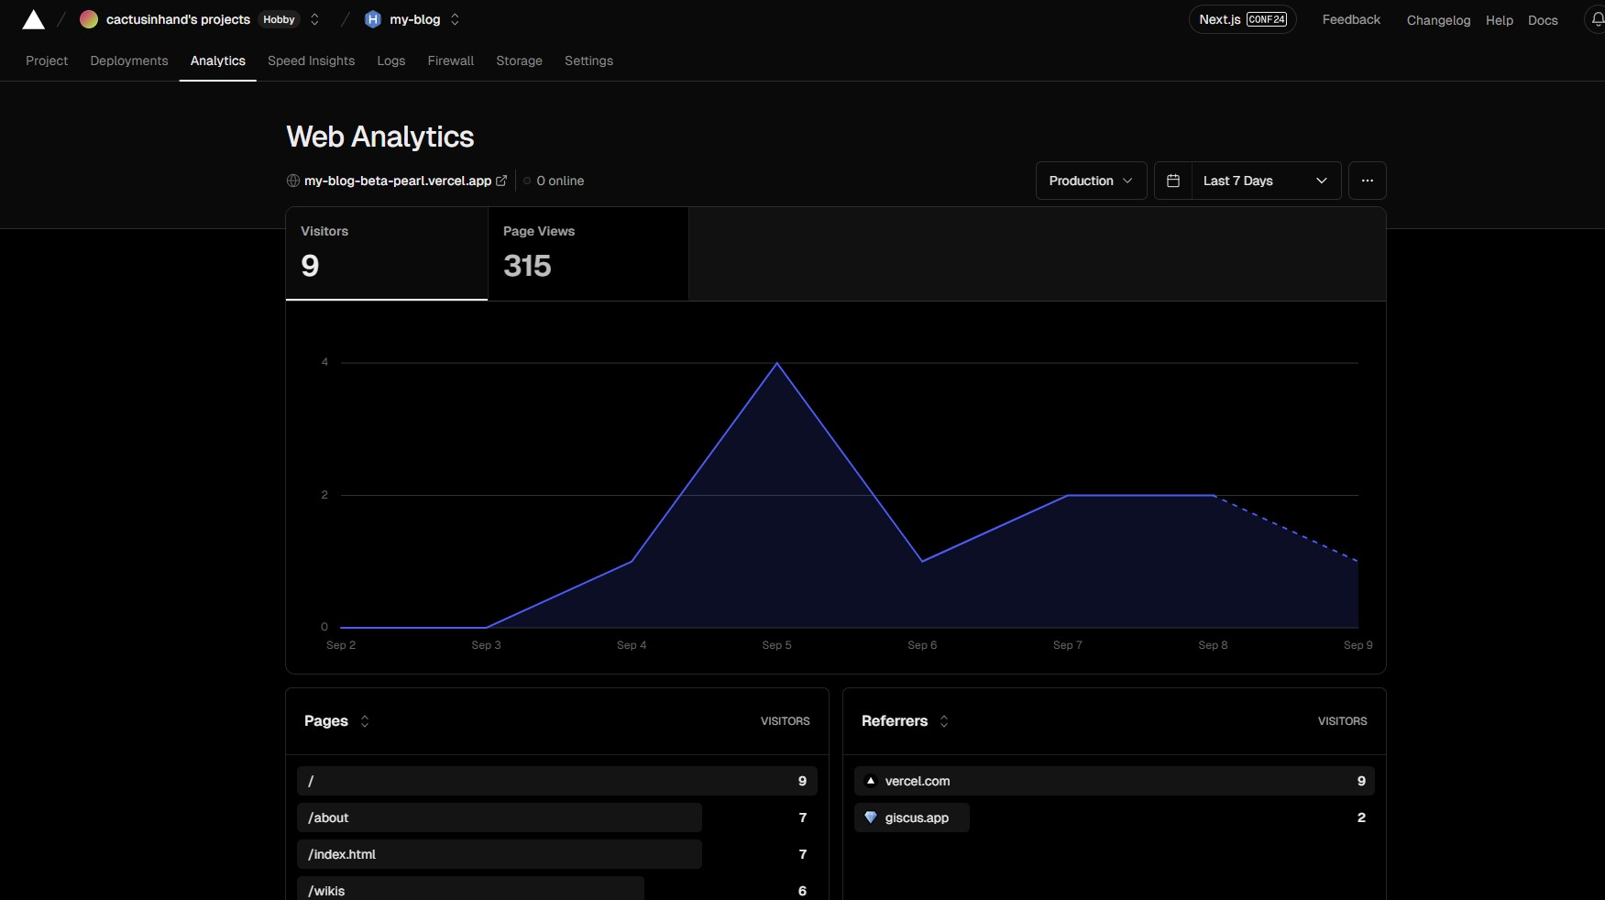Expand the Pages panel type selector
Viewport: 1605px width, 900px height.
[x=365, y=721]
